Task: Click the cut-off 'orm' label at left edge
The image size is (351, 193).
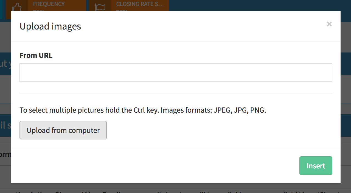Action: (x=5, y=154)
